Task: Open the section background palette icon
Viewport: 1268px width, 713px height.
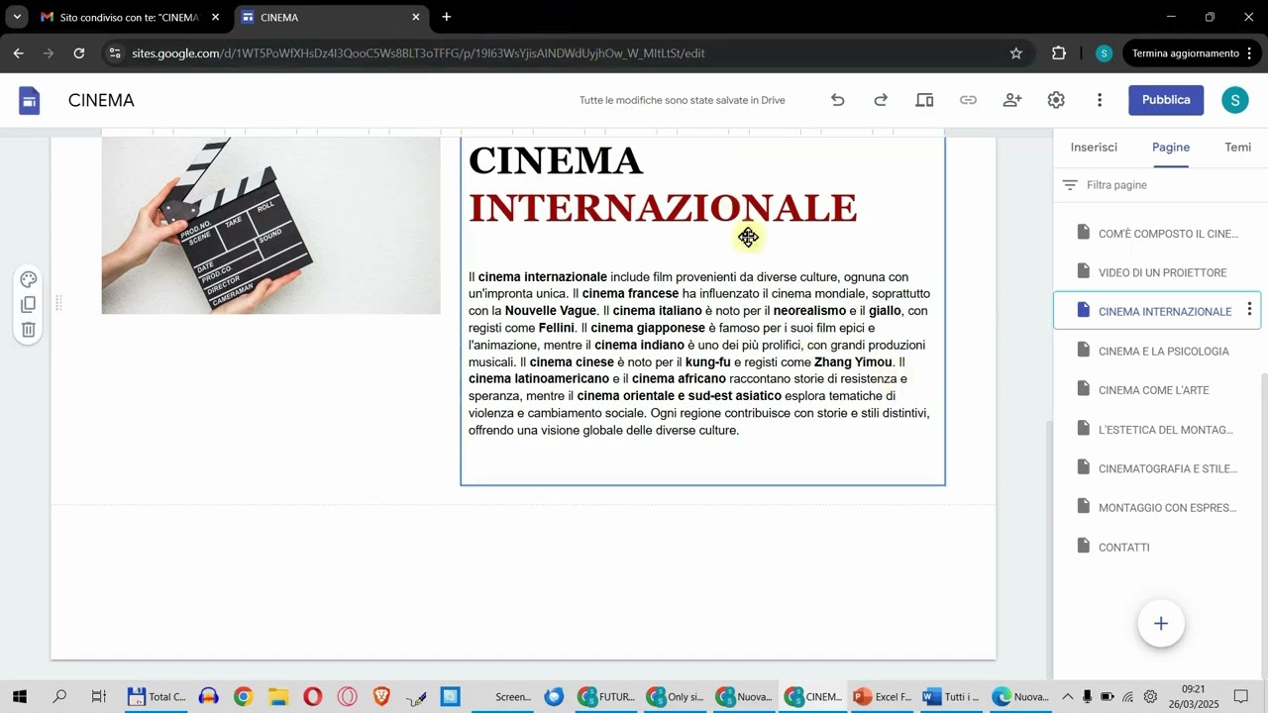Action: click(x=29, y=279)
